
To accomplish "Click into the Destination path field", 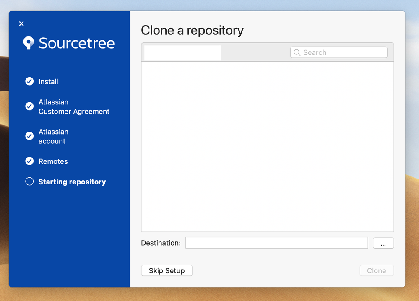I will pyautogui.click(x=277, y=243).
